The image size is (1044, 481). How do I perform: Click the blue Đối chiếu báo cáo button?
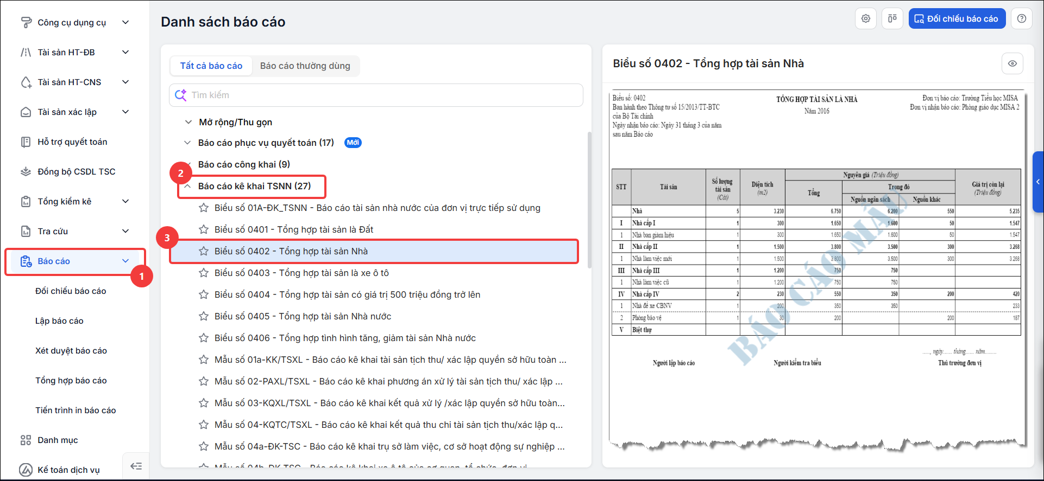pos(957,18)
